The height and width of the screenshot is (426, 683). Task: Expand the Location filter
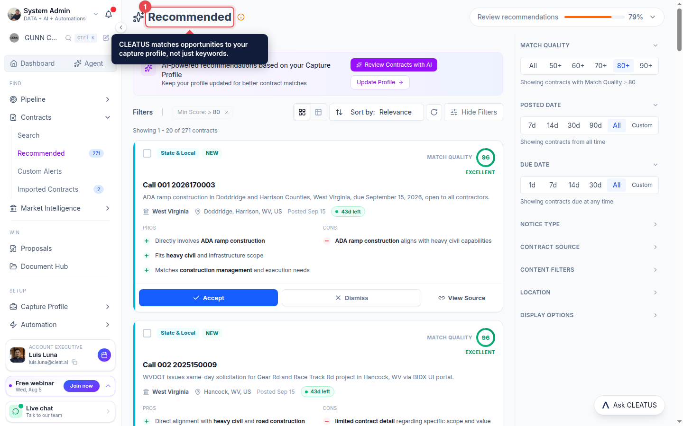[x=589, y=293]
